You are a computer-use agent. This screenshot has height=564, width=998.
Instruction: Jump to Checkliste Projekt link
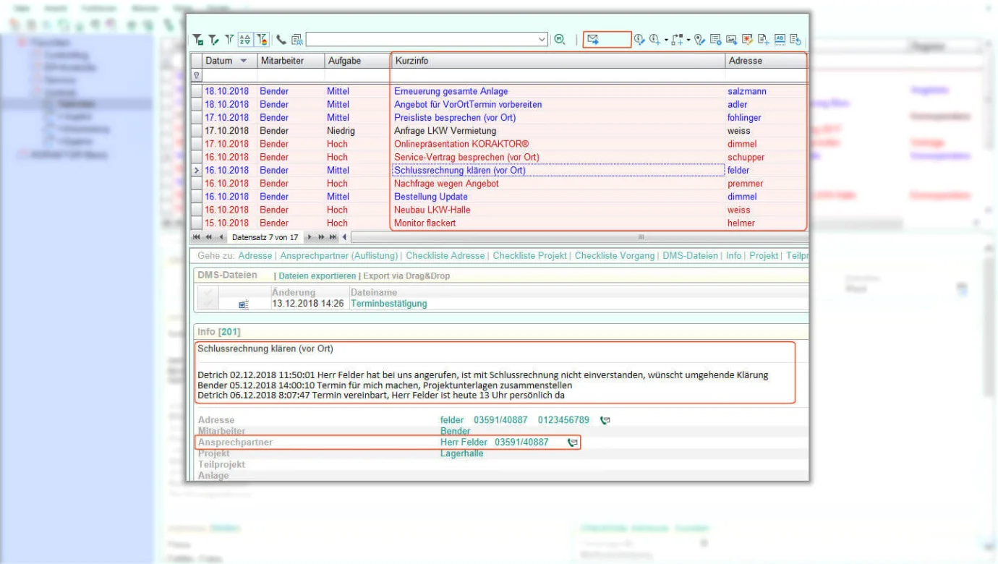click(x=531, y=255)
